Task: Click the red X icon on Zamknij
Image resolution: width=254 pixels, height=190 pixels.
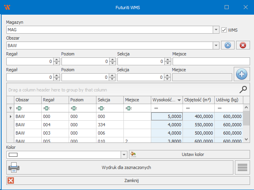Action: tap(11, 180)
